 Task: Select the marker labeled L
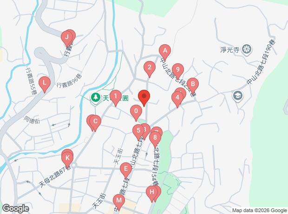(x=45, y=85)
